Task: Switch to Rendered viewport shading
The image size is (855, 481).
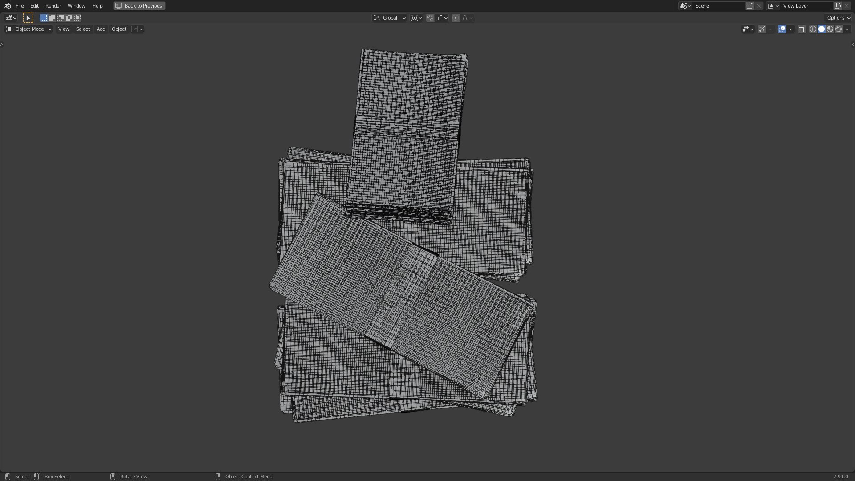Action: click(x=839, y=29)
